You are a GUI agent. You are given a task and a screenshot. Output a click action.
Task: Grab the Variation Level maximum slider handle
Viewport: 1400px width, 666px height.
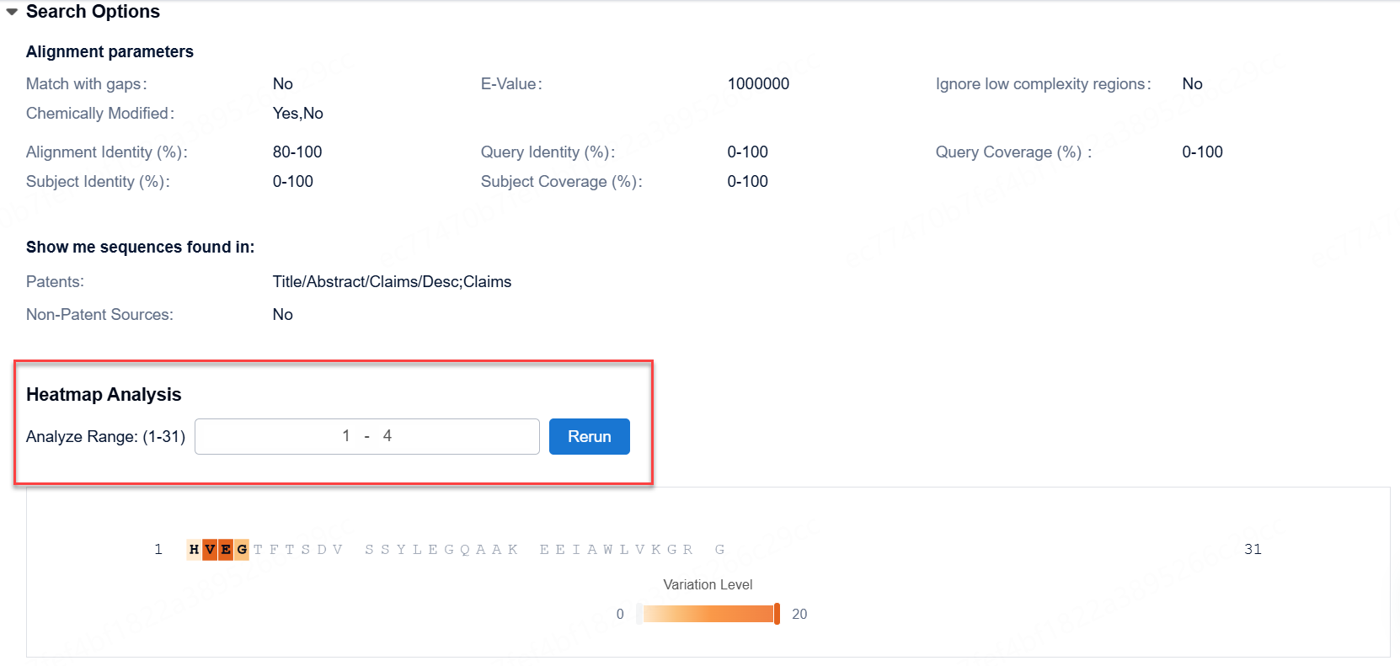tap(777, 614)
